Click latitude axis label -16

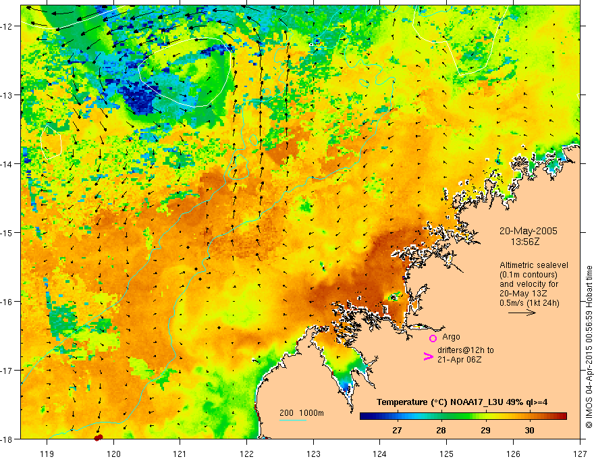pyautogui.click(x=7, y=302)
